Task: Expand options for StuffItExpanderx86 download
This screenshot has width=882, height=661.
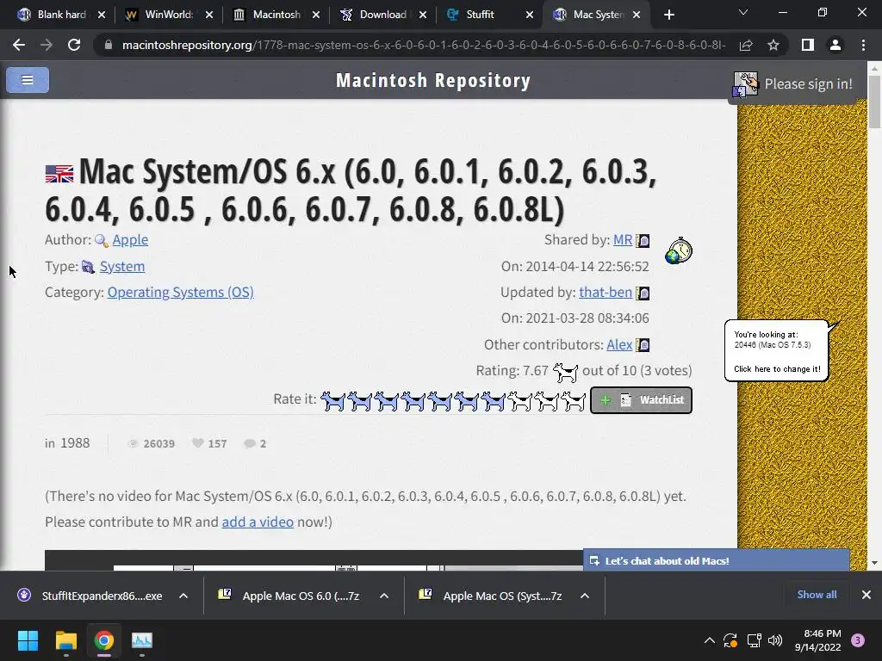Action: (x=183, y=596)
